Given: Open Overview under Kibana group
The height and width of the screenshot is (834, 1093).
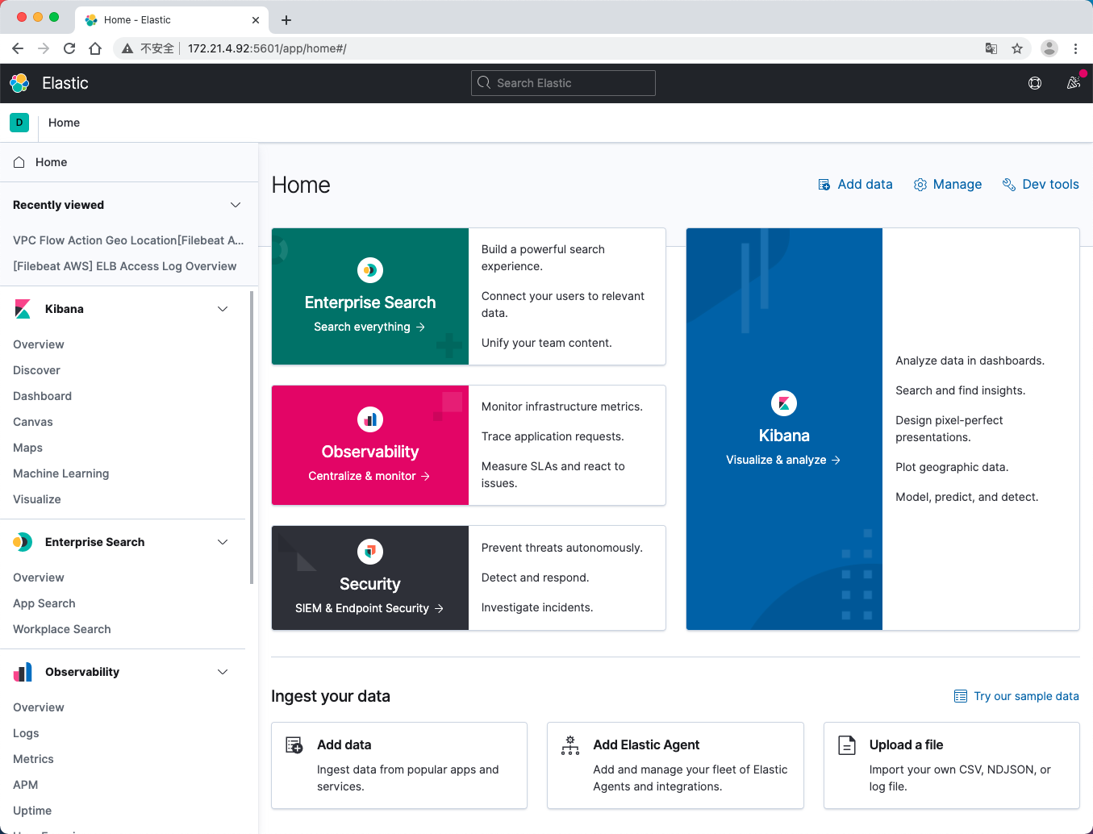Looking at the screenshot, I should [39, 344].
